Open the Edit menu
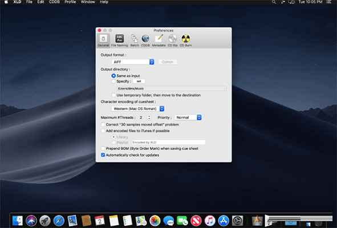The width and height of the screenshot is (337, 228). pos(40,2)
